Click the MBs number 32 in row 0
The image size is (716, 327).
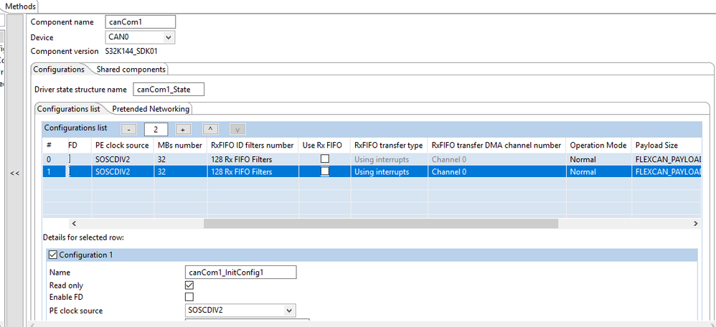pyautogui.click(x=180, y=159)
